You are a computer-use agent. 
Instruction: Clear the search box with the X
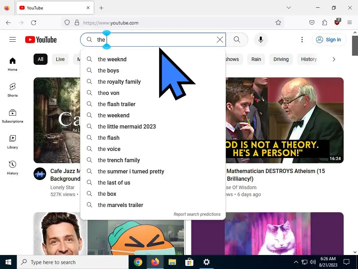pos(220,40)
